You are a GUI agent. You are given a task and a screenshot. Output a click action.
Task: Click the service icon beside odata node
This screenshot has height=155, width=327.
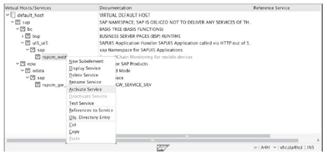(x=28, y=71)
